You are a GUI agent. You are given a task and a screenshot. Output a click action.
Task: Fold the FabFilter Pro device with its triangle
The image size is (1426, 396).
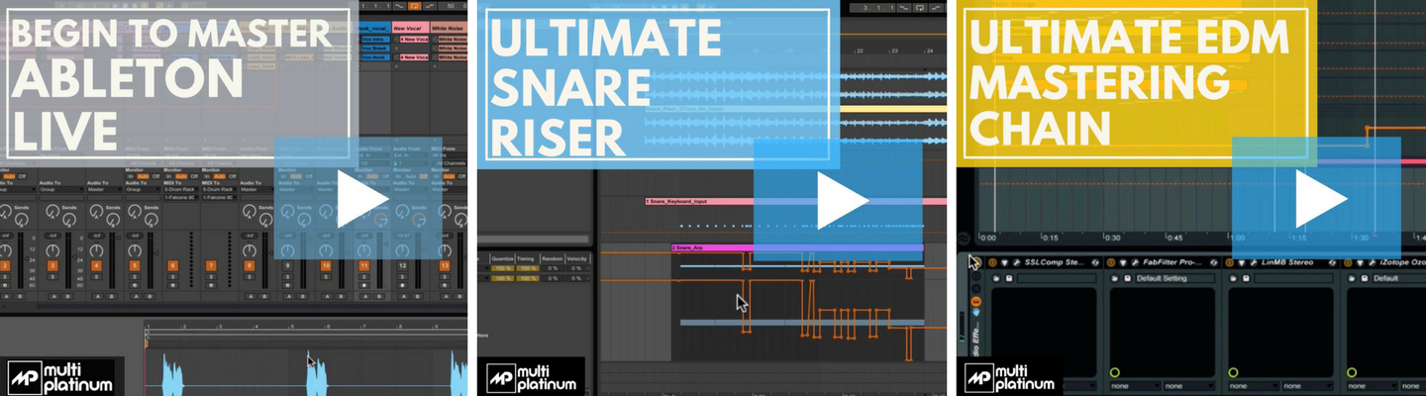pyautogui.click(x=1123, y=262)
